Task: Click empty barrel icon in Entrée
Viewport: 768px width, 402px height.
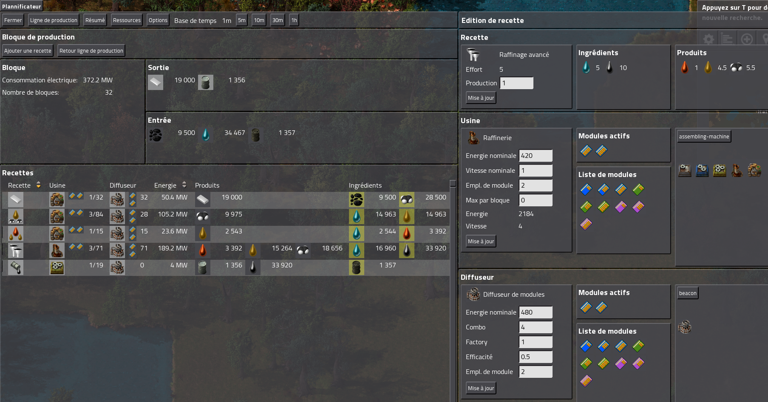Action: click(256, 135)
